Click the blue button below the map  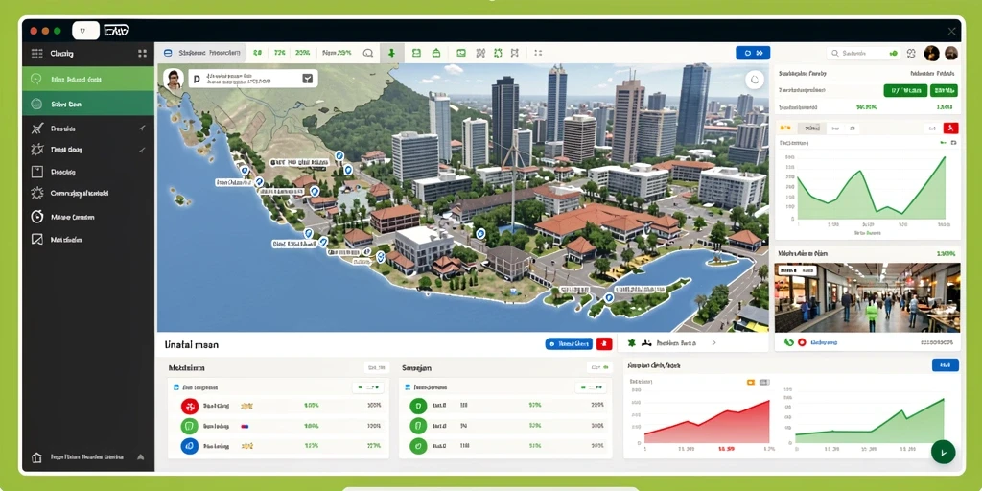tap(569, 343)
